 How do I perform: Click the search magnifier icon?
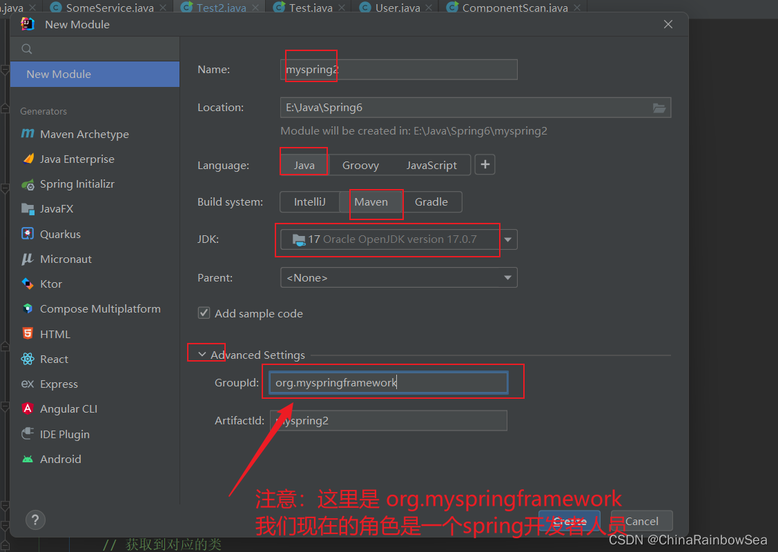(x=27, y=48)
